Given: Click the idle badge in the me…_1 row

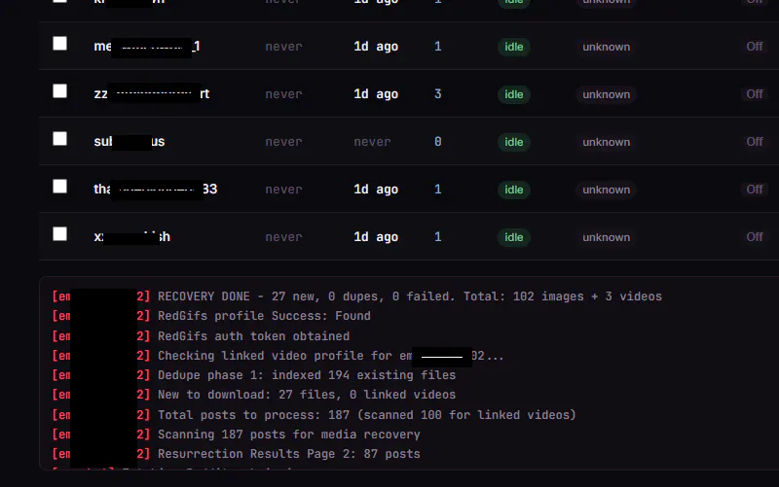Looking at the screenshot, I should click(x=514, y=47).
